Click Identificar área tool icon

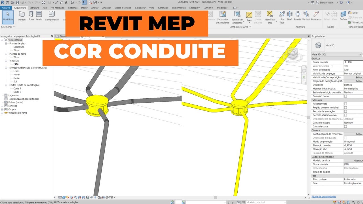coord(270,14)
